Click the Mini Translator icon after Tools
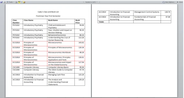Image resolution: width=184 pixels, height=98 pixels. click(16, 2)
